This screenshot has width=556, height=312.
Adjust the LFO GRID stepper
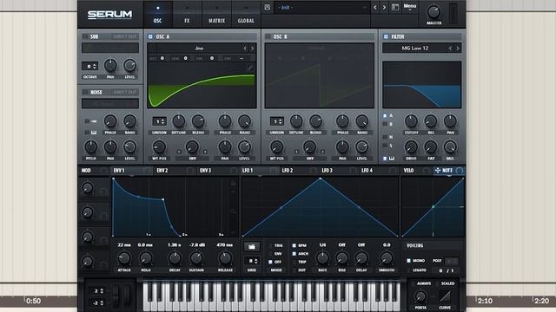pos(252,261)
